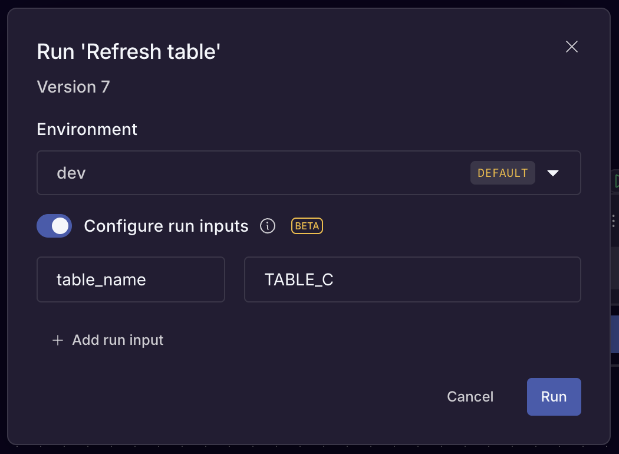Screen dimensions: 619x454
Task: Click the BETA badge next to run inputs
Action: coord(307,226)
